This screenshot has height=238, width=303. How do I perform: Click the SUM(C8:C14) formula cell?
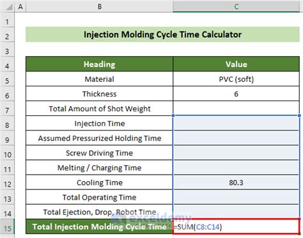(x=236, y=226)
